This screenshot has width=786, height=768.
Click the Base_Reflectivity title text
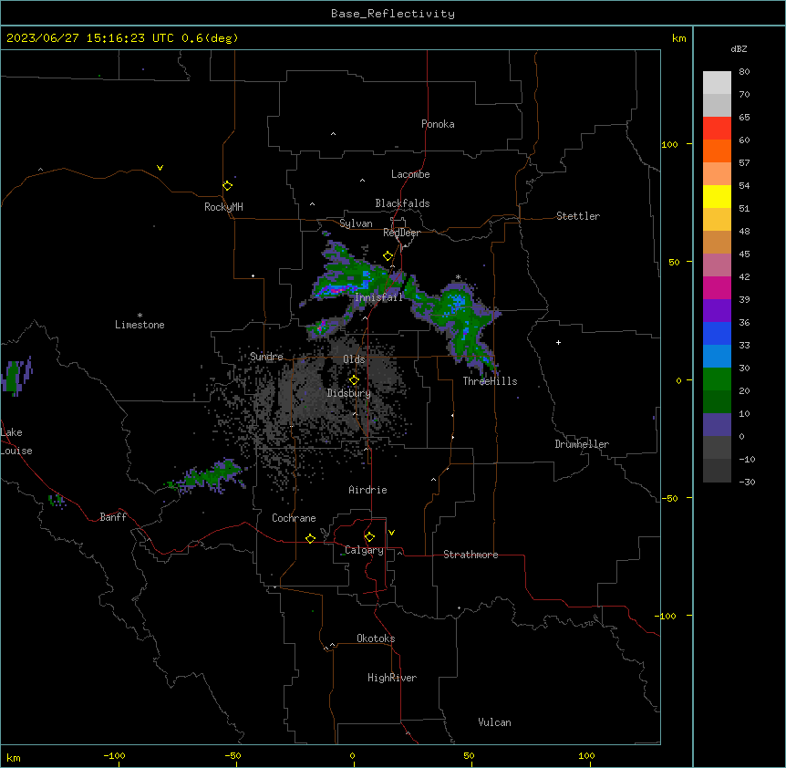[x=393, y=14]
